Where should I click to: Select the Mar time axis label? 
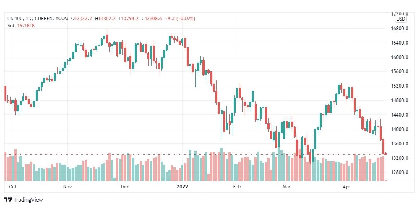[x=287, y=186]
